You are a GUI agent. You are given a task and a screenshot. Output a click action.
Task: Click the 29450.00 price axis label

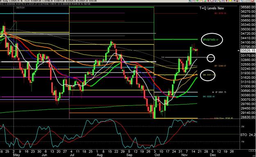pyautogui.click(x=248, y=108)
